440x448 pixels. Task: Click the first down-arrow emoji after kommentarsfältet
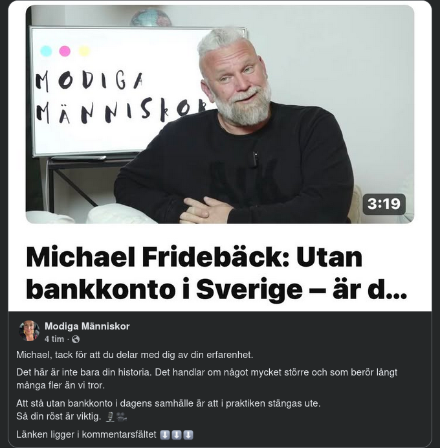165,435
